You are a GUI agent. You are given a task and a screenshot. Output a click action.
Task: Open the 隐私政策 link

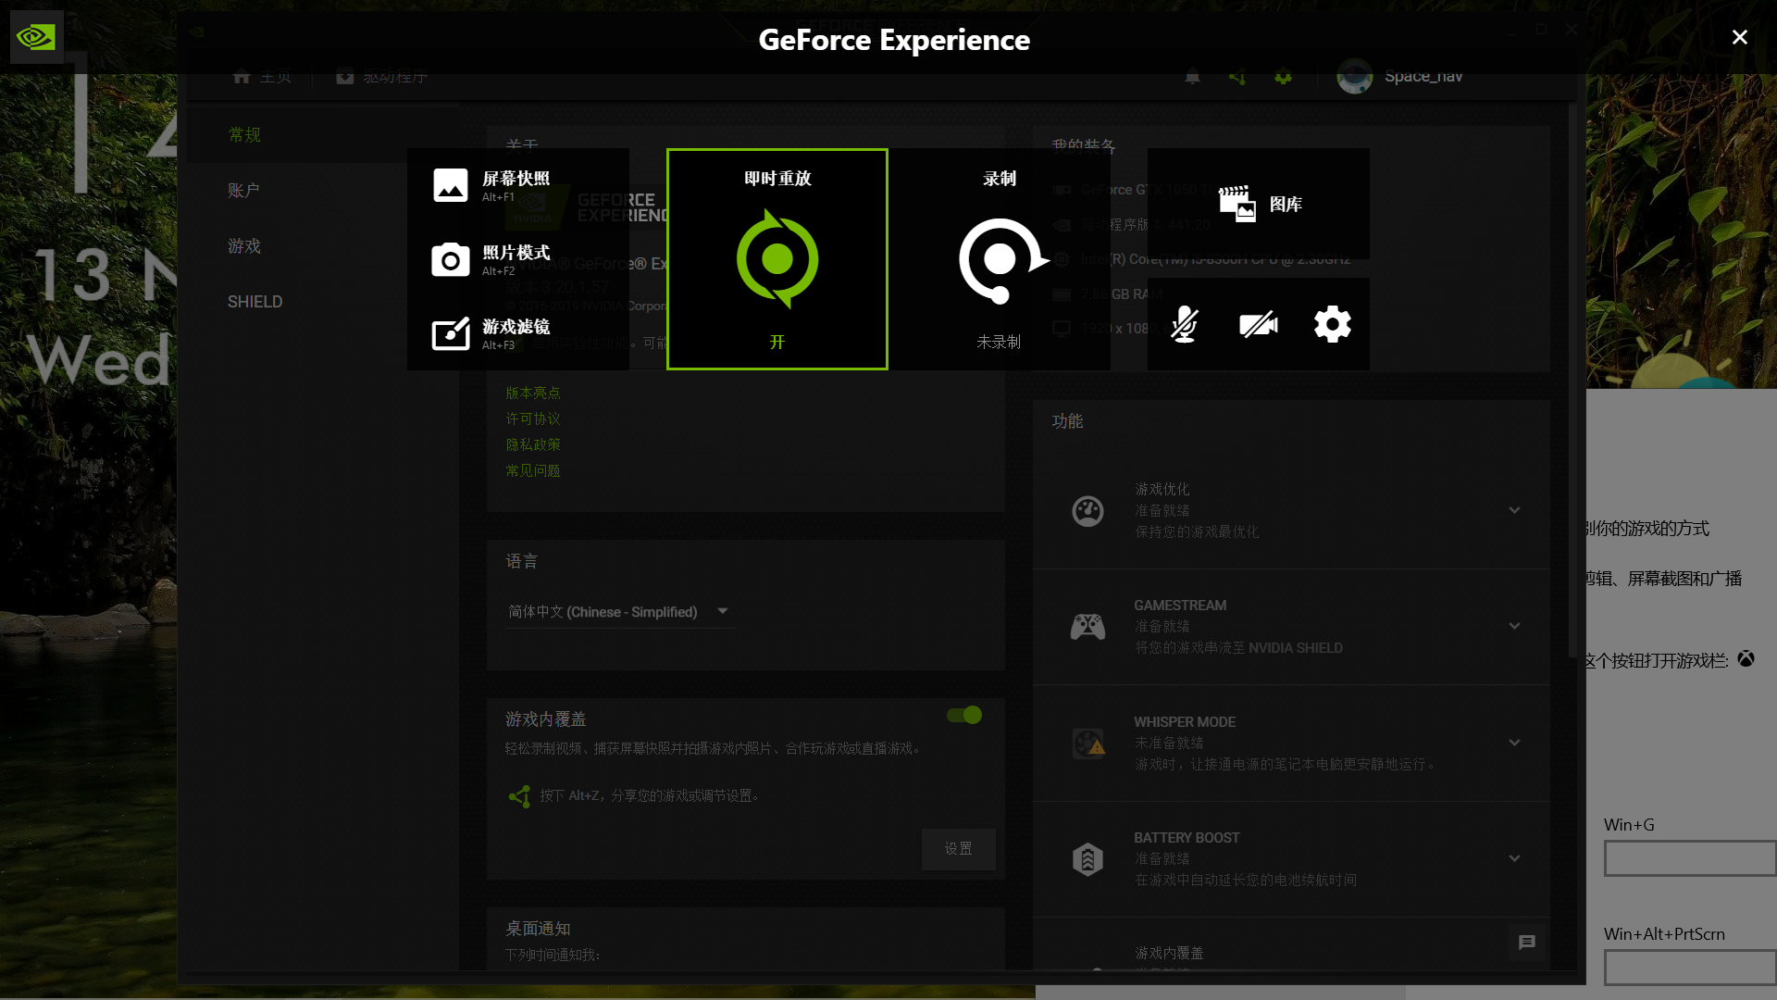click(x=533, y=445)
